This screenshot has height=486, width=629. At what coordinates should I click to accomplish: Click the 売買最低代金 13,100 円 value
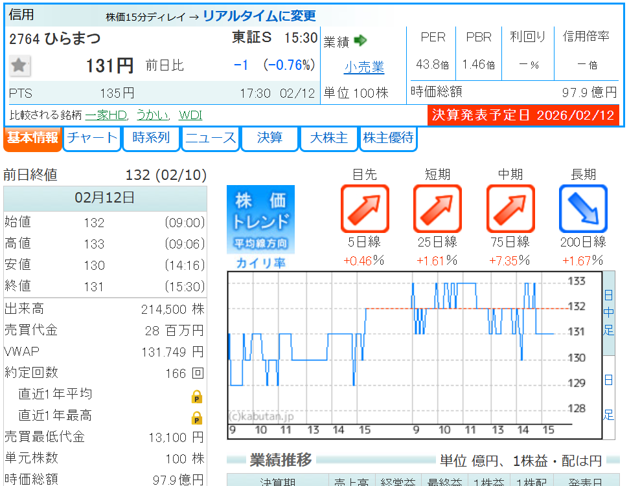click(x=176, y=437)
